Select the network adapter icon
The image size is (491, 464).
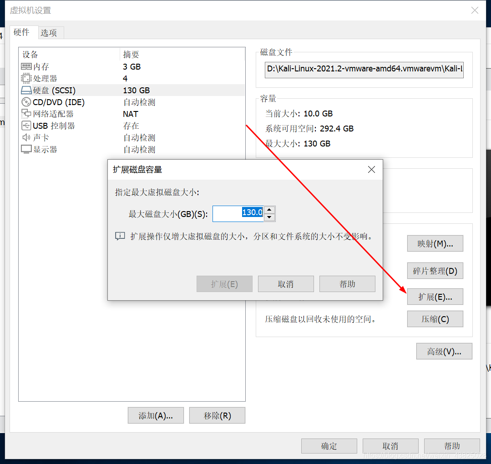26,114
